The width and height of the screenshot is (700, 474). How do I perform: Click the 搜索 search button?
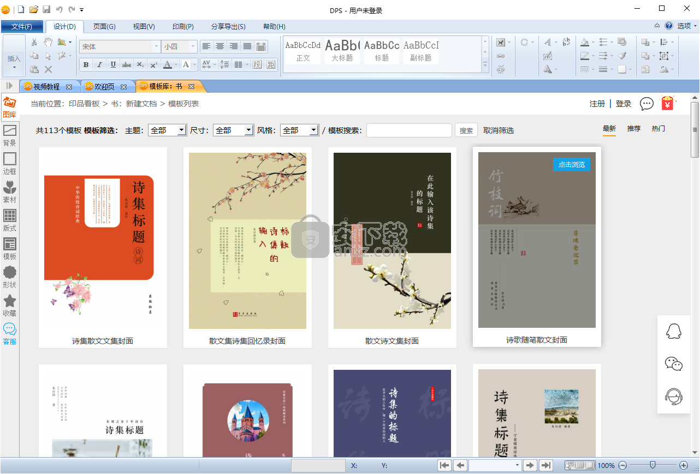(466, 130)
